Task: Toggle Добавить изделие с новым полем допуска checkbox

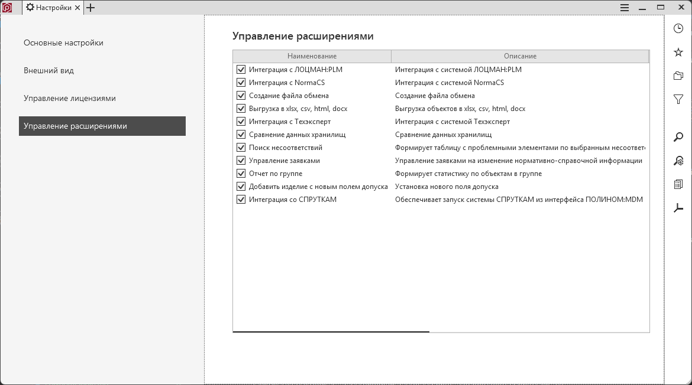Action: coord(241,187)
